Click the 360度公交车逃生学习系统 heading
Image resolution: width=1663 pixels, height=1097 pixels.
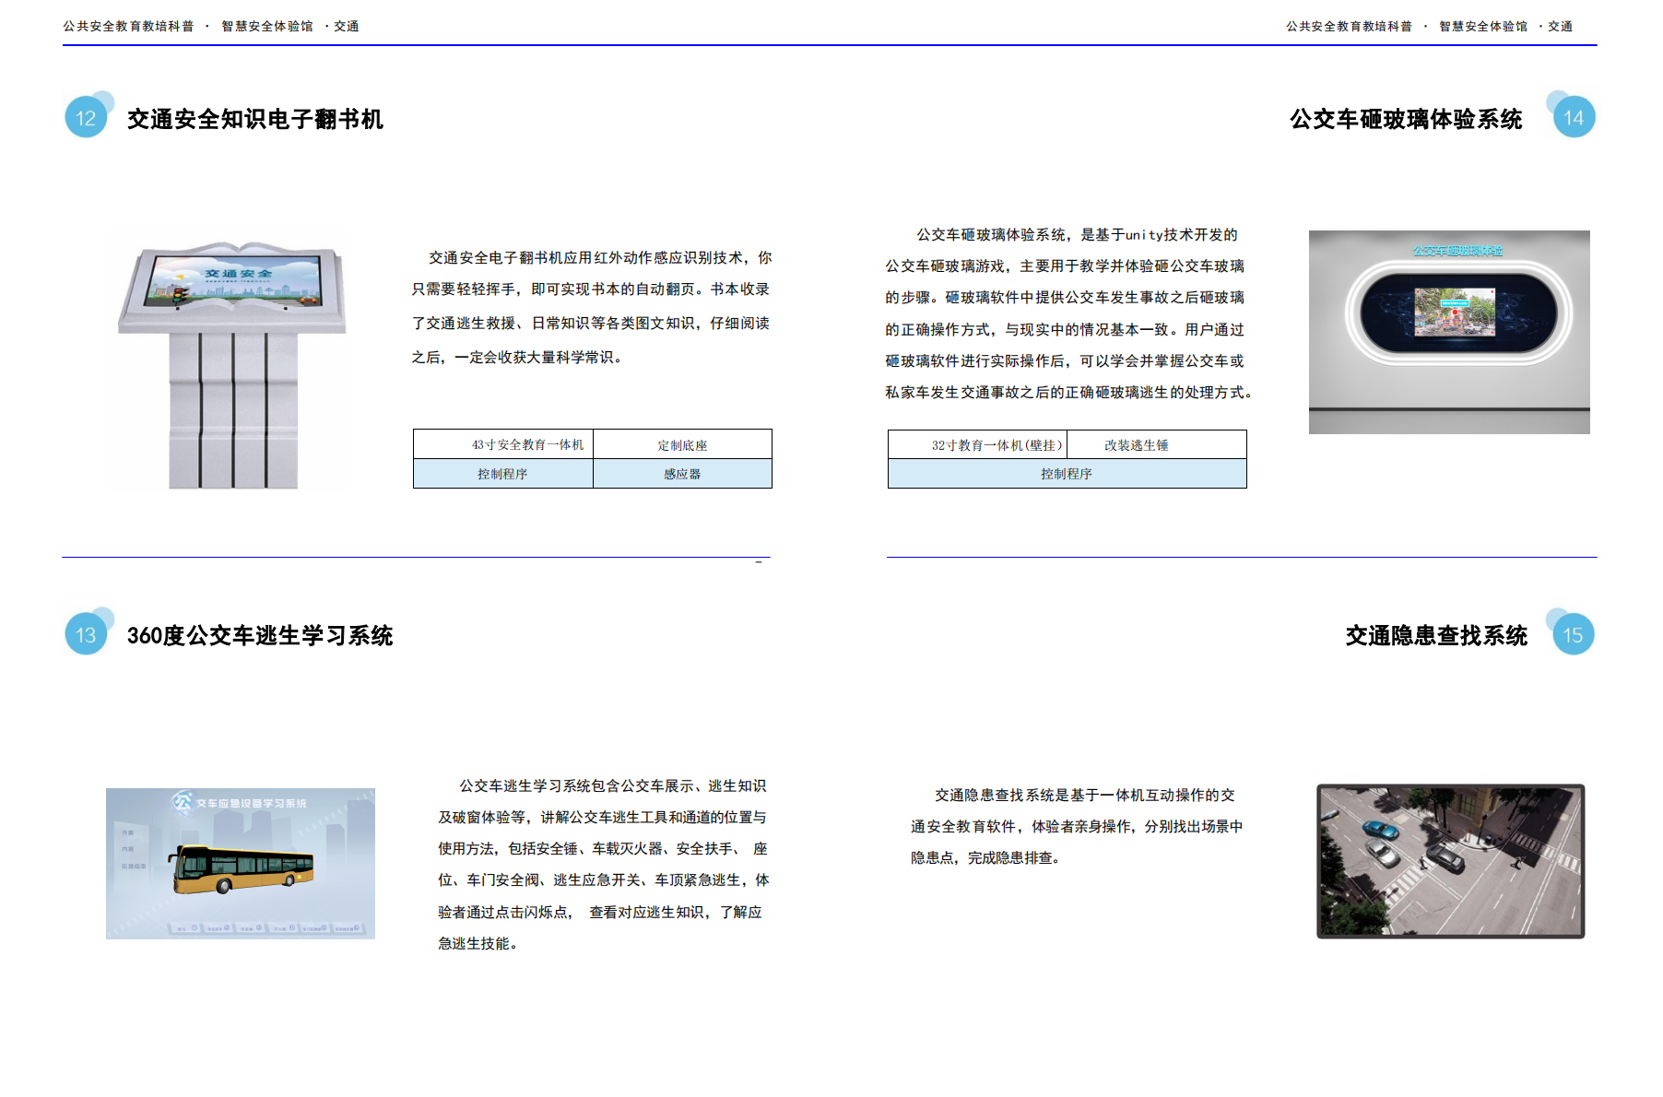coord(260,635)
